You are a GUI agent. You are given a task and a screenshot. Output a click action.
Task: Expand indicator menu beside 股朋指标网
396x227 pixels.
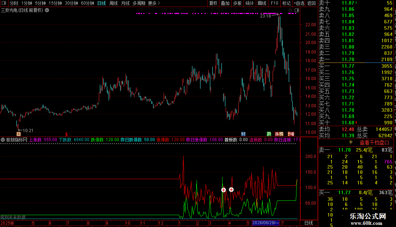pos(3,140)
